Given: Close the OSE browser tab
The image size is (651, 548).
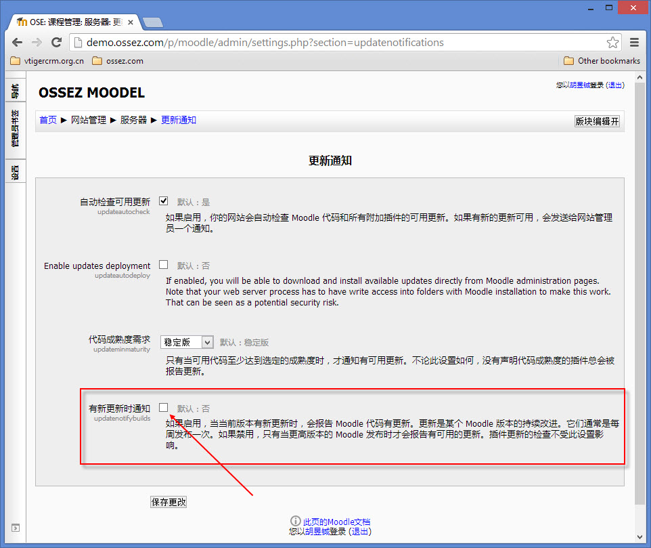Looking at the screenshot, I should pyautogui.click(x=131, y=22).
